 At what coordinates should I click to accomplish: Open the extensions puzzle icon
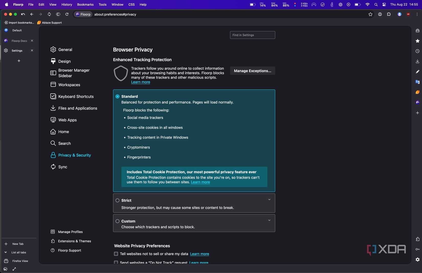click(389, 14)
